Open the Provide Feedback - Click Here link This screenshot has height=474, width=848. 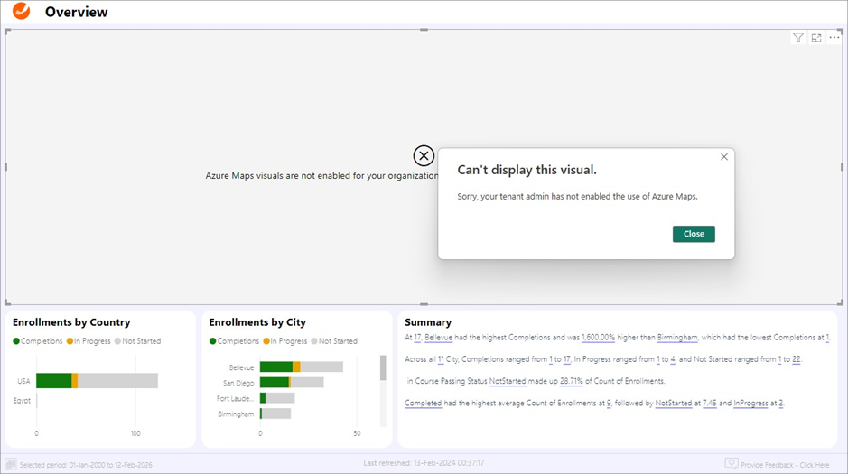pos(784,465)
